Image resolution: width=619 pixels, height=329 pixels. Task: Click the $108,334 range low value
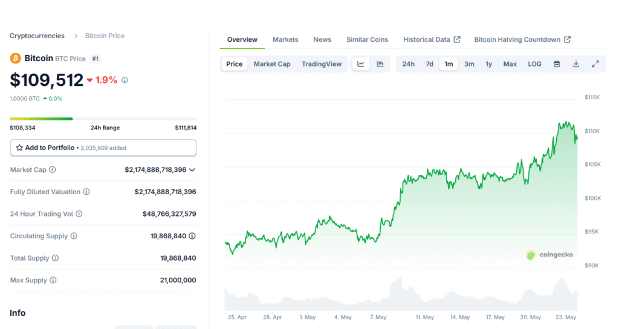click(22, 128)
